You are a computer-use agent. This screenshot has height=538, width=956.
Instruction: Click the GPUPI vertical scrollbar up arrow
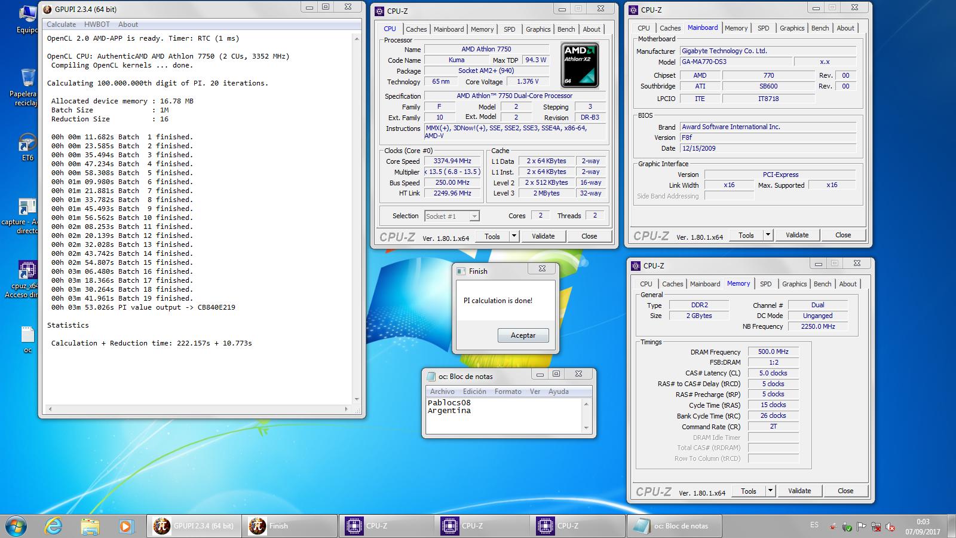(357, 38)
